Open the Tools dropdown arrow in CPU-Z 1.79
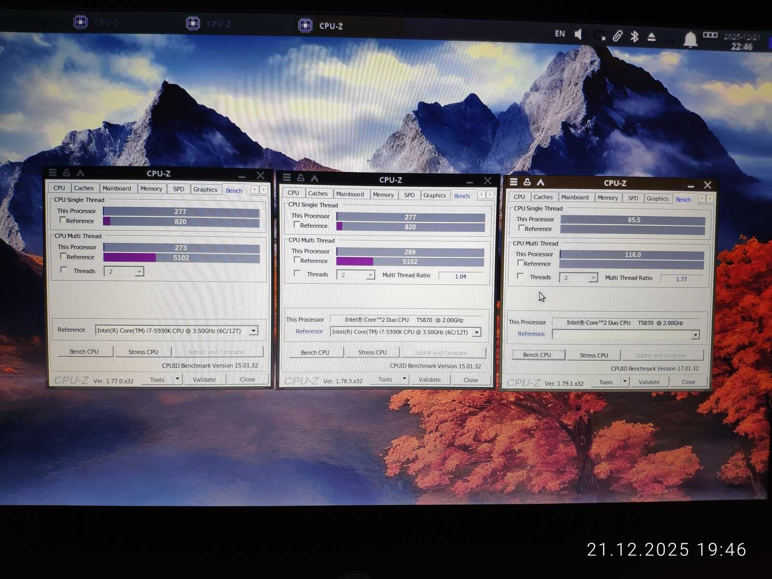The height and width of the screenshot is (579, 772). point(625,382)
